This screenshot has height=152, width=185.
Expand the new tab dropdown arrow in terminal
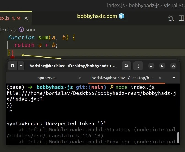21,66
